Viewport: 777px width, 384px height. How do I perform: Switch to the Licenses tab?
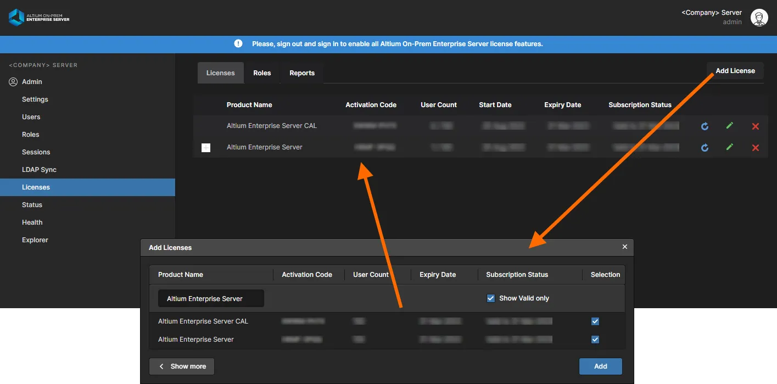pos(221,73)
